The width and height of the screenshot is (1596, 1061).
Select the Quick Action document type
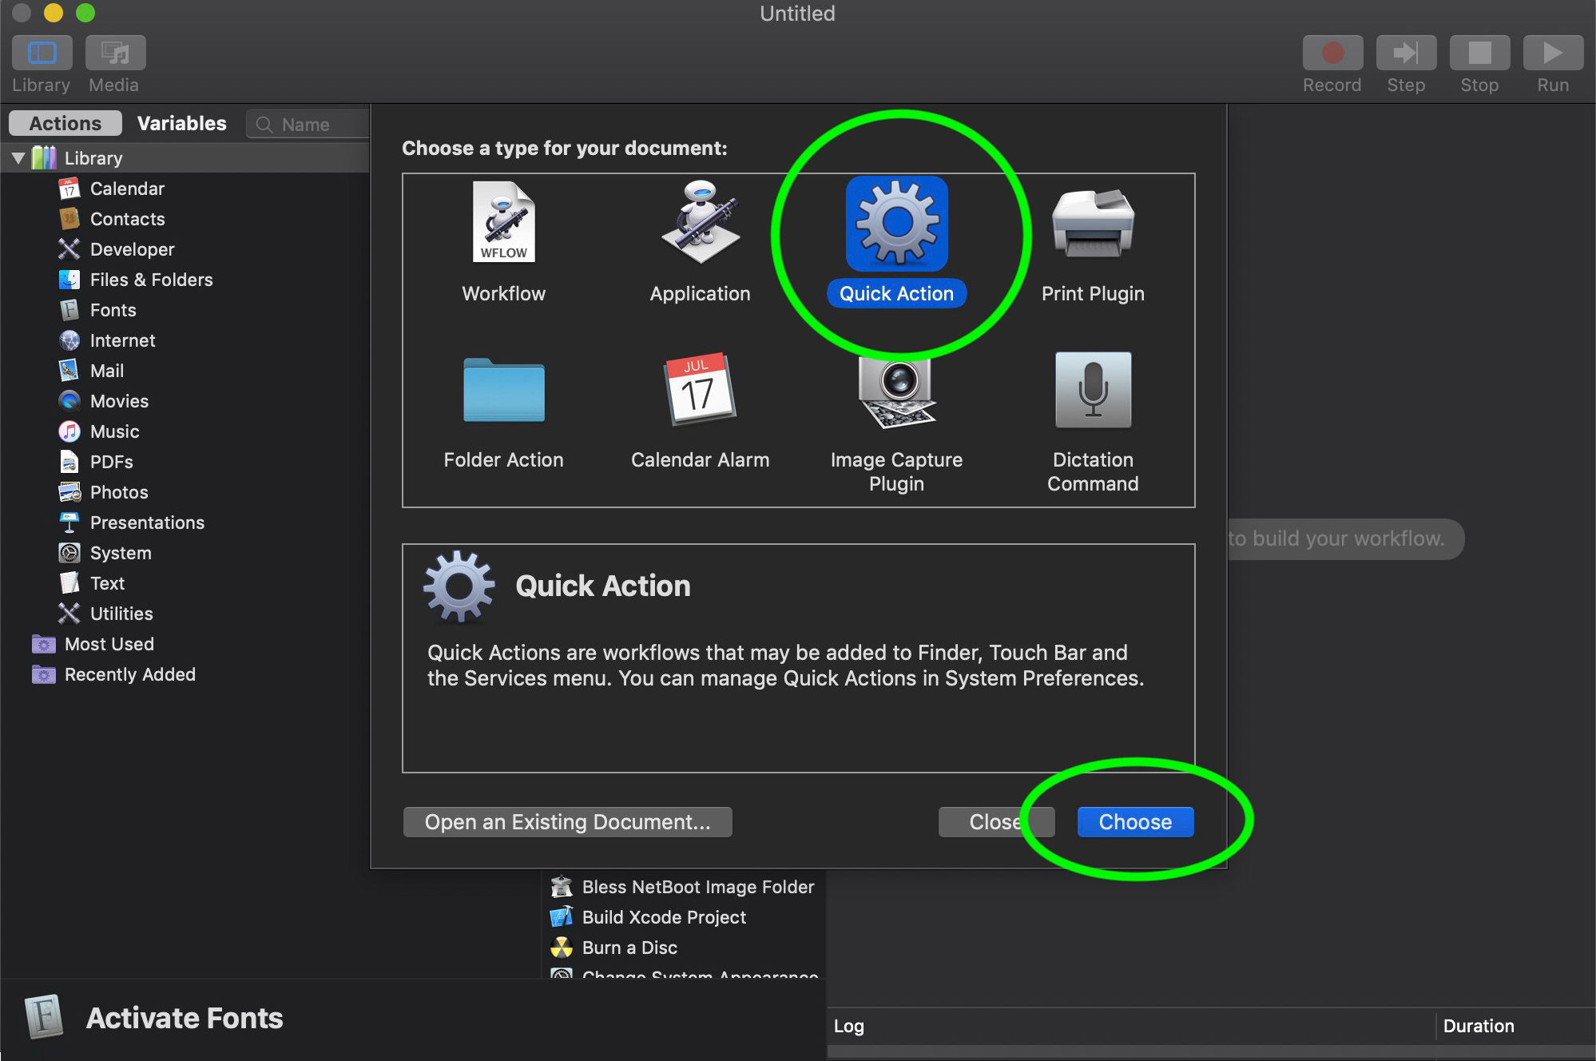[895, 225]
